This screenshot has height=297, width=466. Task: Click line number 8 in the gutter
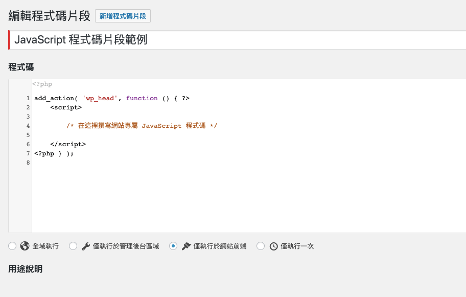[x=28, y=163]
